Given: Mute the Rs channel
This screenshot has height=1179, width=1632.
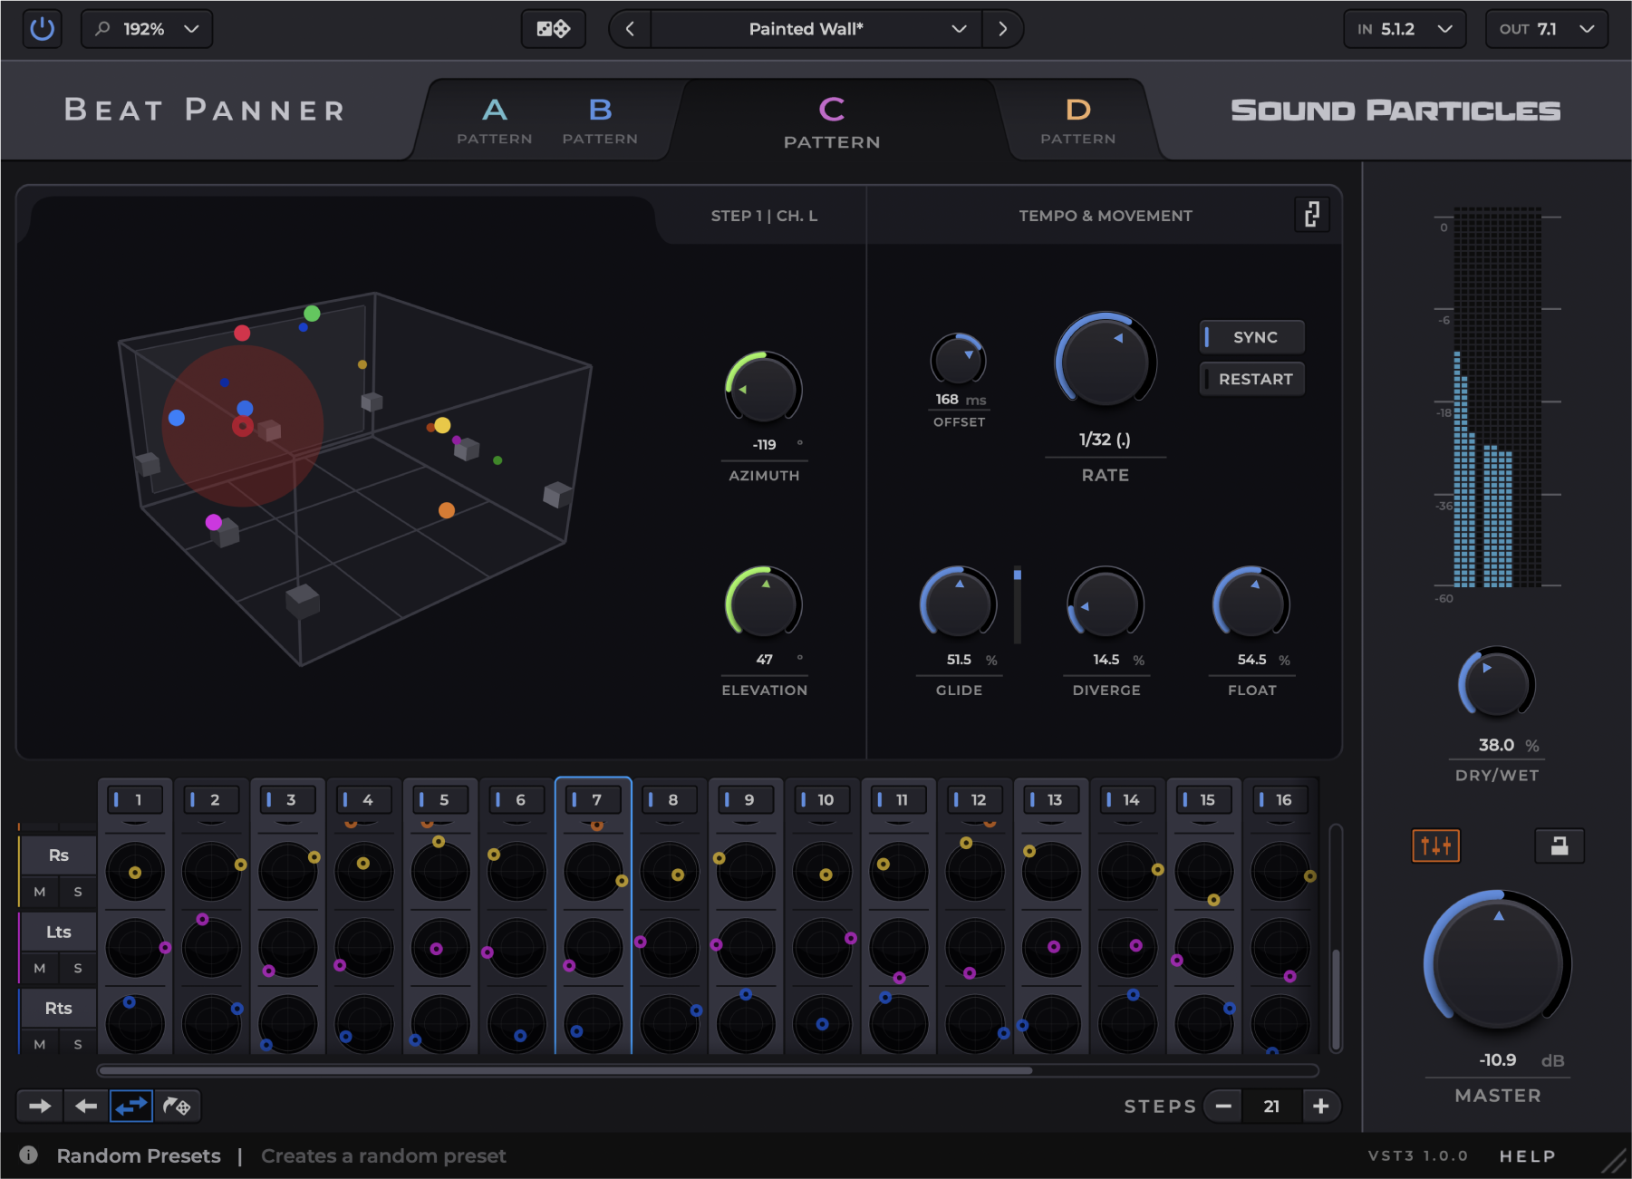Looking at the screenshot, I should pyautogui.click(x=39, y=892).
